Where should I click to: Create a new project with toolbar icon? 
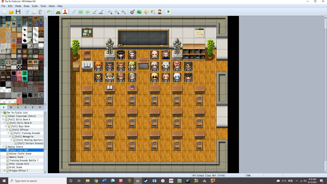point(4,12)
